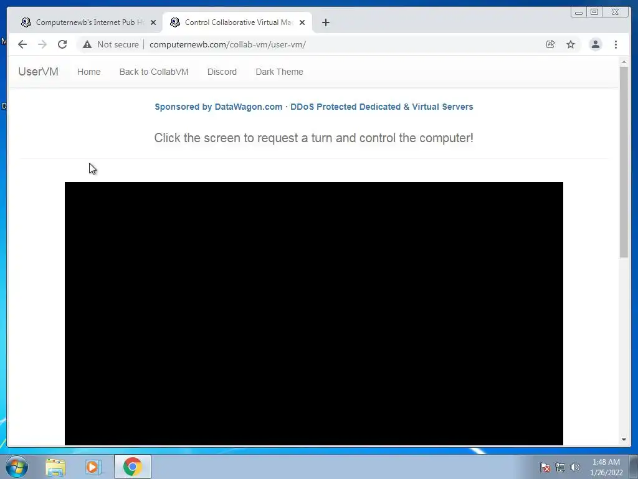638x479 pixels.
Task: Switch to Computernewb's Internet Pub tab
Action: coord(85,22)
